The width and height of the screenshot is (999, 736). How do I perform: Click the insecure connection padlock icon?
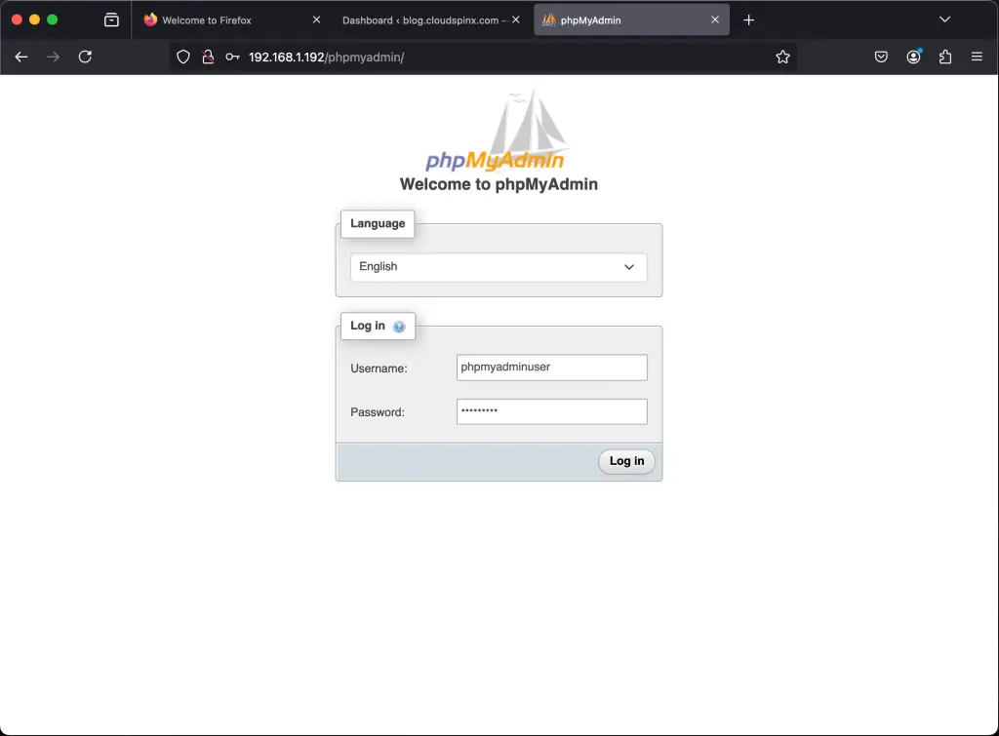coord(208,57)
